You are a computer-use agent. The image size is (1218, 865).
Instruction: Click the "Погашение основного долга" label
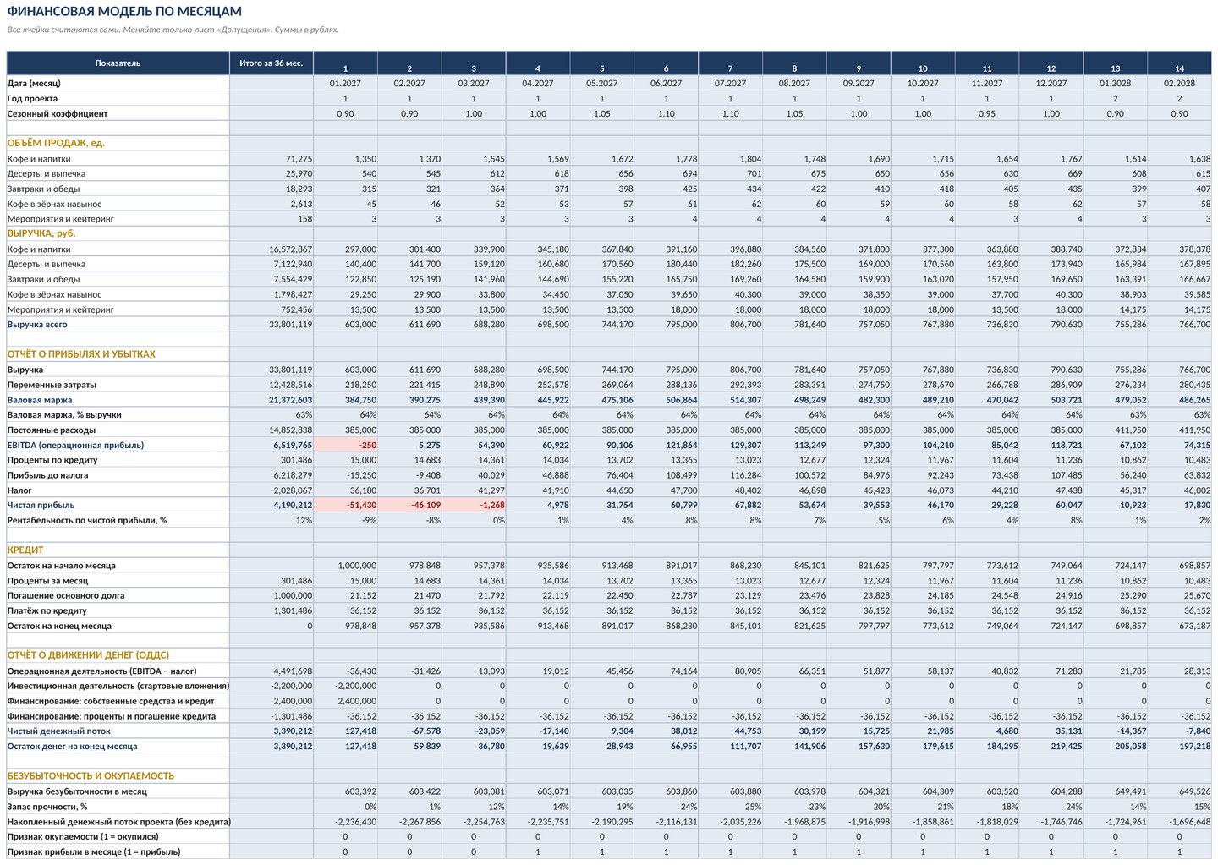(66, 596)
